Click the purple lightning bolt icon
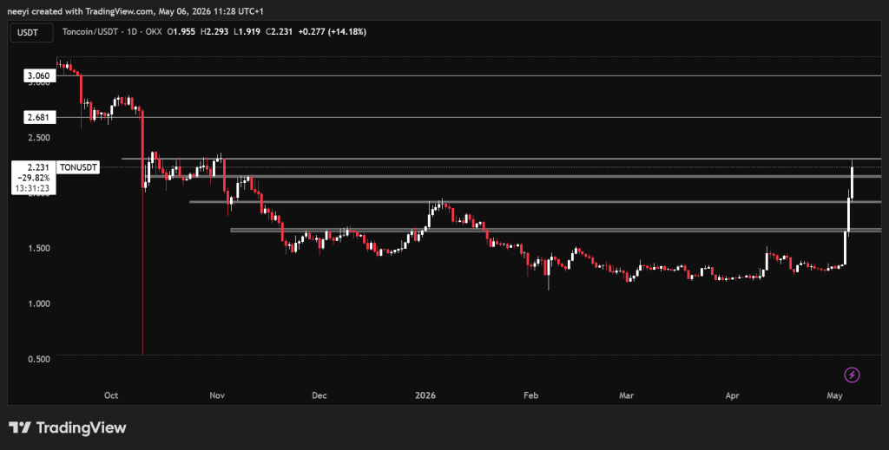This screenshot has width=889, height=450. tap(852, 375)
